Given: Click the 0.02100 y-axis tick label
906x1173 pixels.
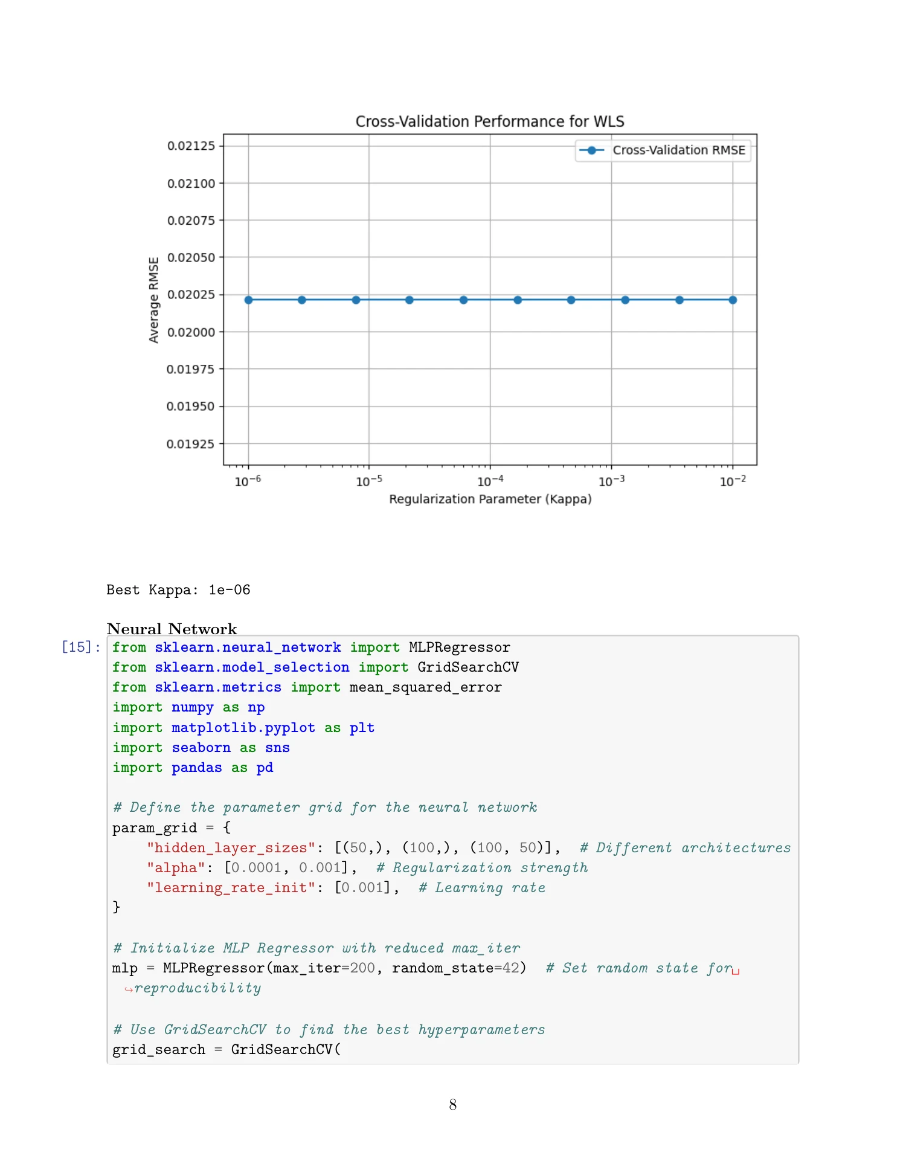Looking at the screenshot, I should (x=191, y=183).
